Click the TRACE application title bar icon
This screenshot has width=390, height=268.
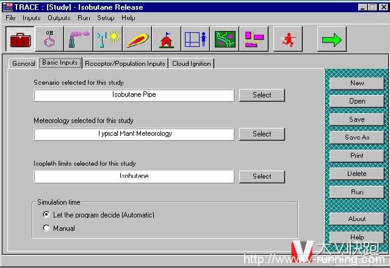[x=8, y=7]
